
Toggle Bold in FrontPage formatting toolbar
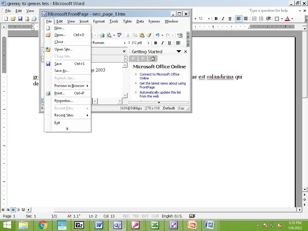[156, 43]
